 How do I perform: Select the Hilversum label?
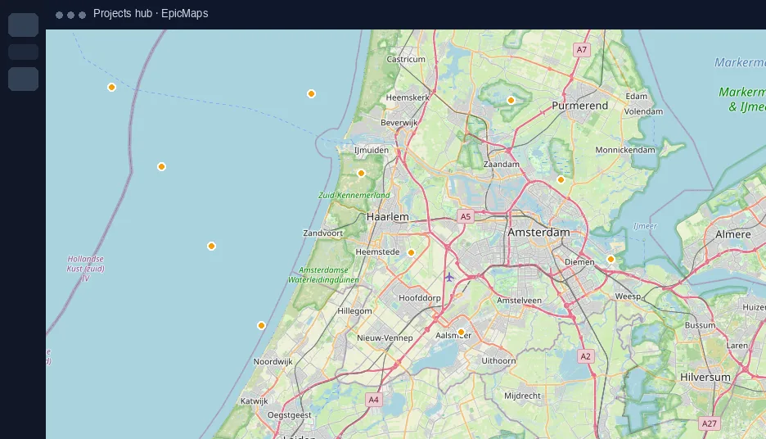(705, 378)
